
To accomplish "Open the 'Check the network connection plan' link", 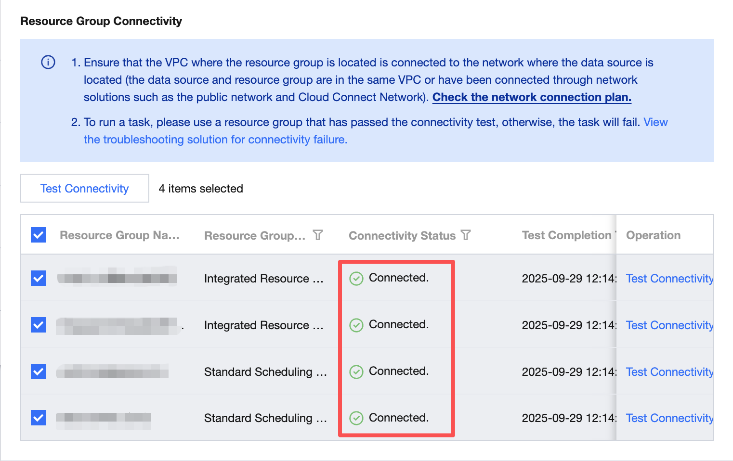I will 532,97.
